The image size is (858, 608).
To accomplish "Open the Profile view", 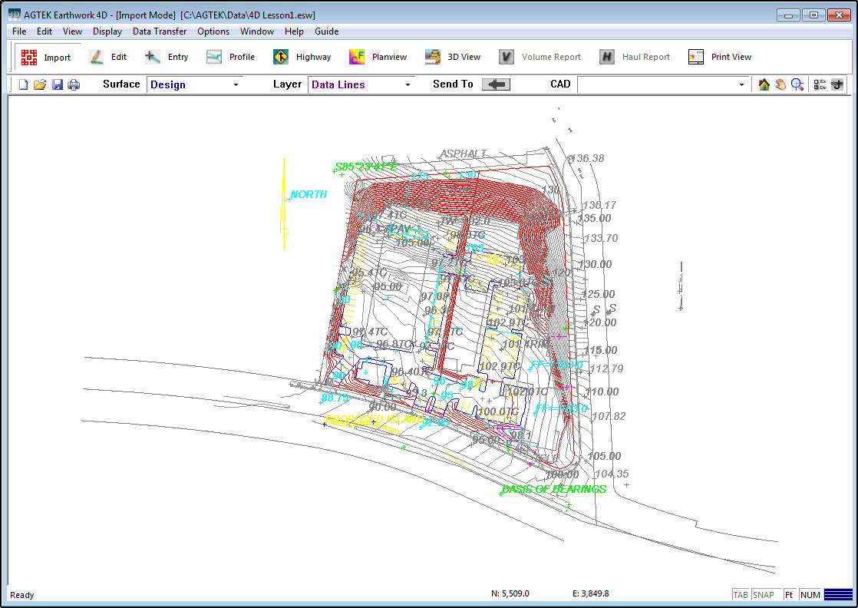I will pos(231,57).
